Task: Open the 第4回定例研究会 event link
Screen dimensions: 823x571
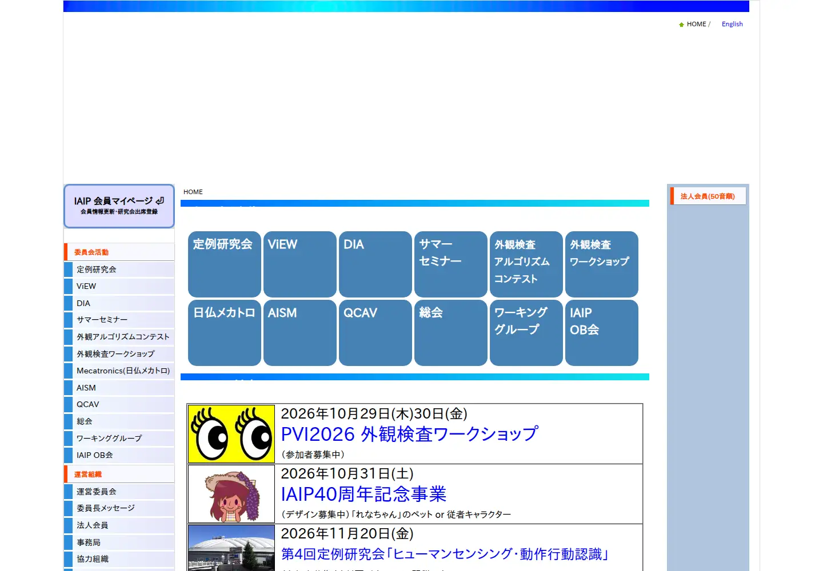Action: [x=445, y=554]
